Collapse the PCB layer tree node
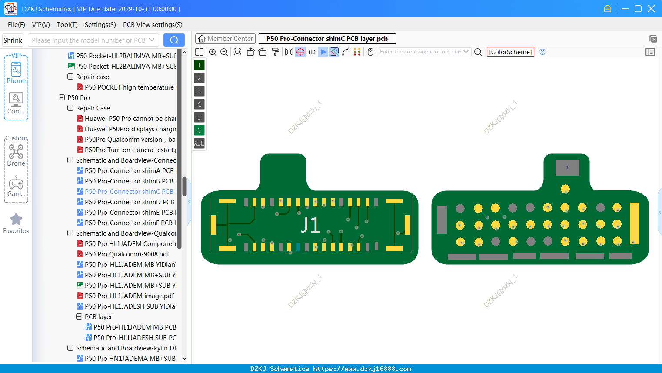This screenshot has width=662, height=373. click(79, 316)
